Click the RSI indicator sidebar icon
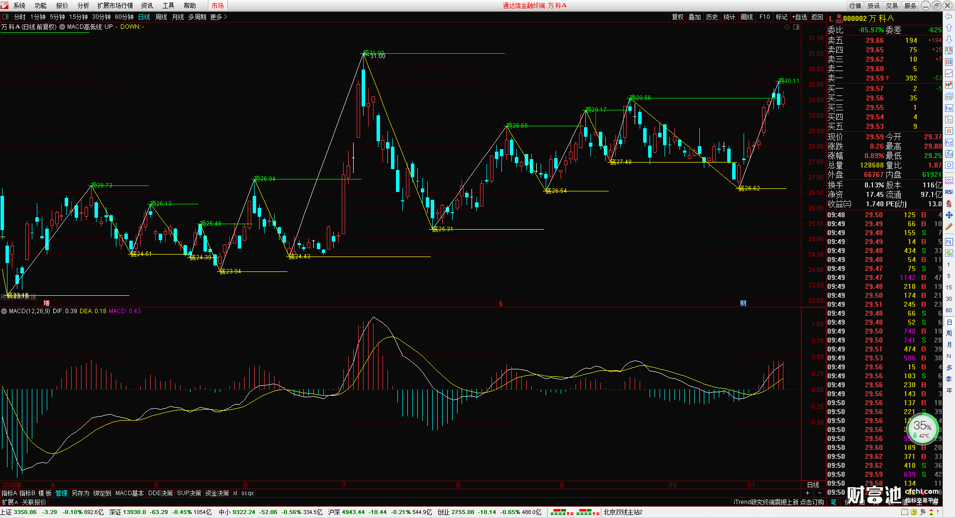The height and width of the screenshot is (518, 955). pos(949,192)
